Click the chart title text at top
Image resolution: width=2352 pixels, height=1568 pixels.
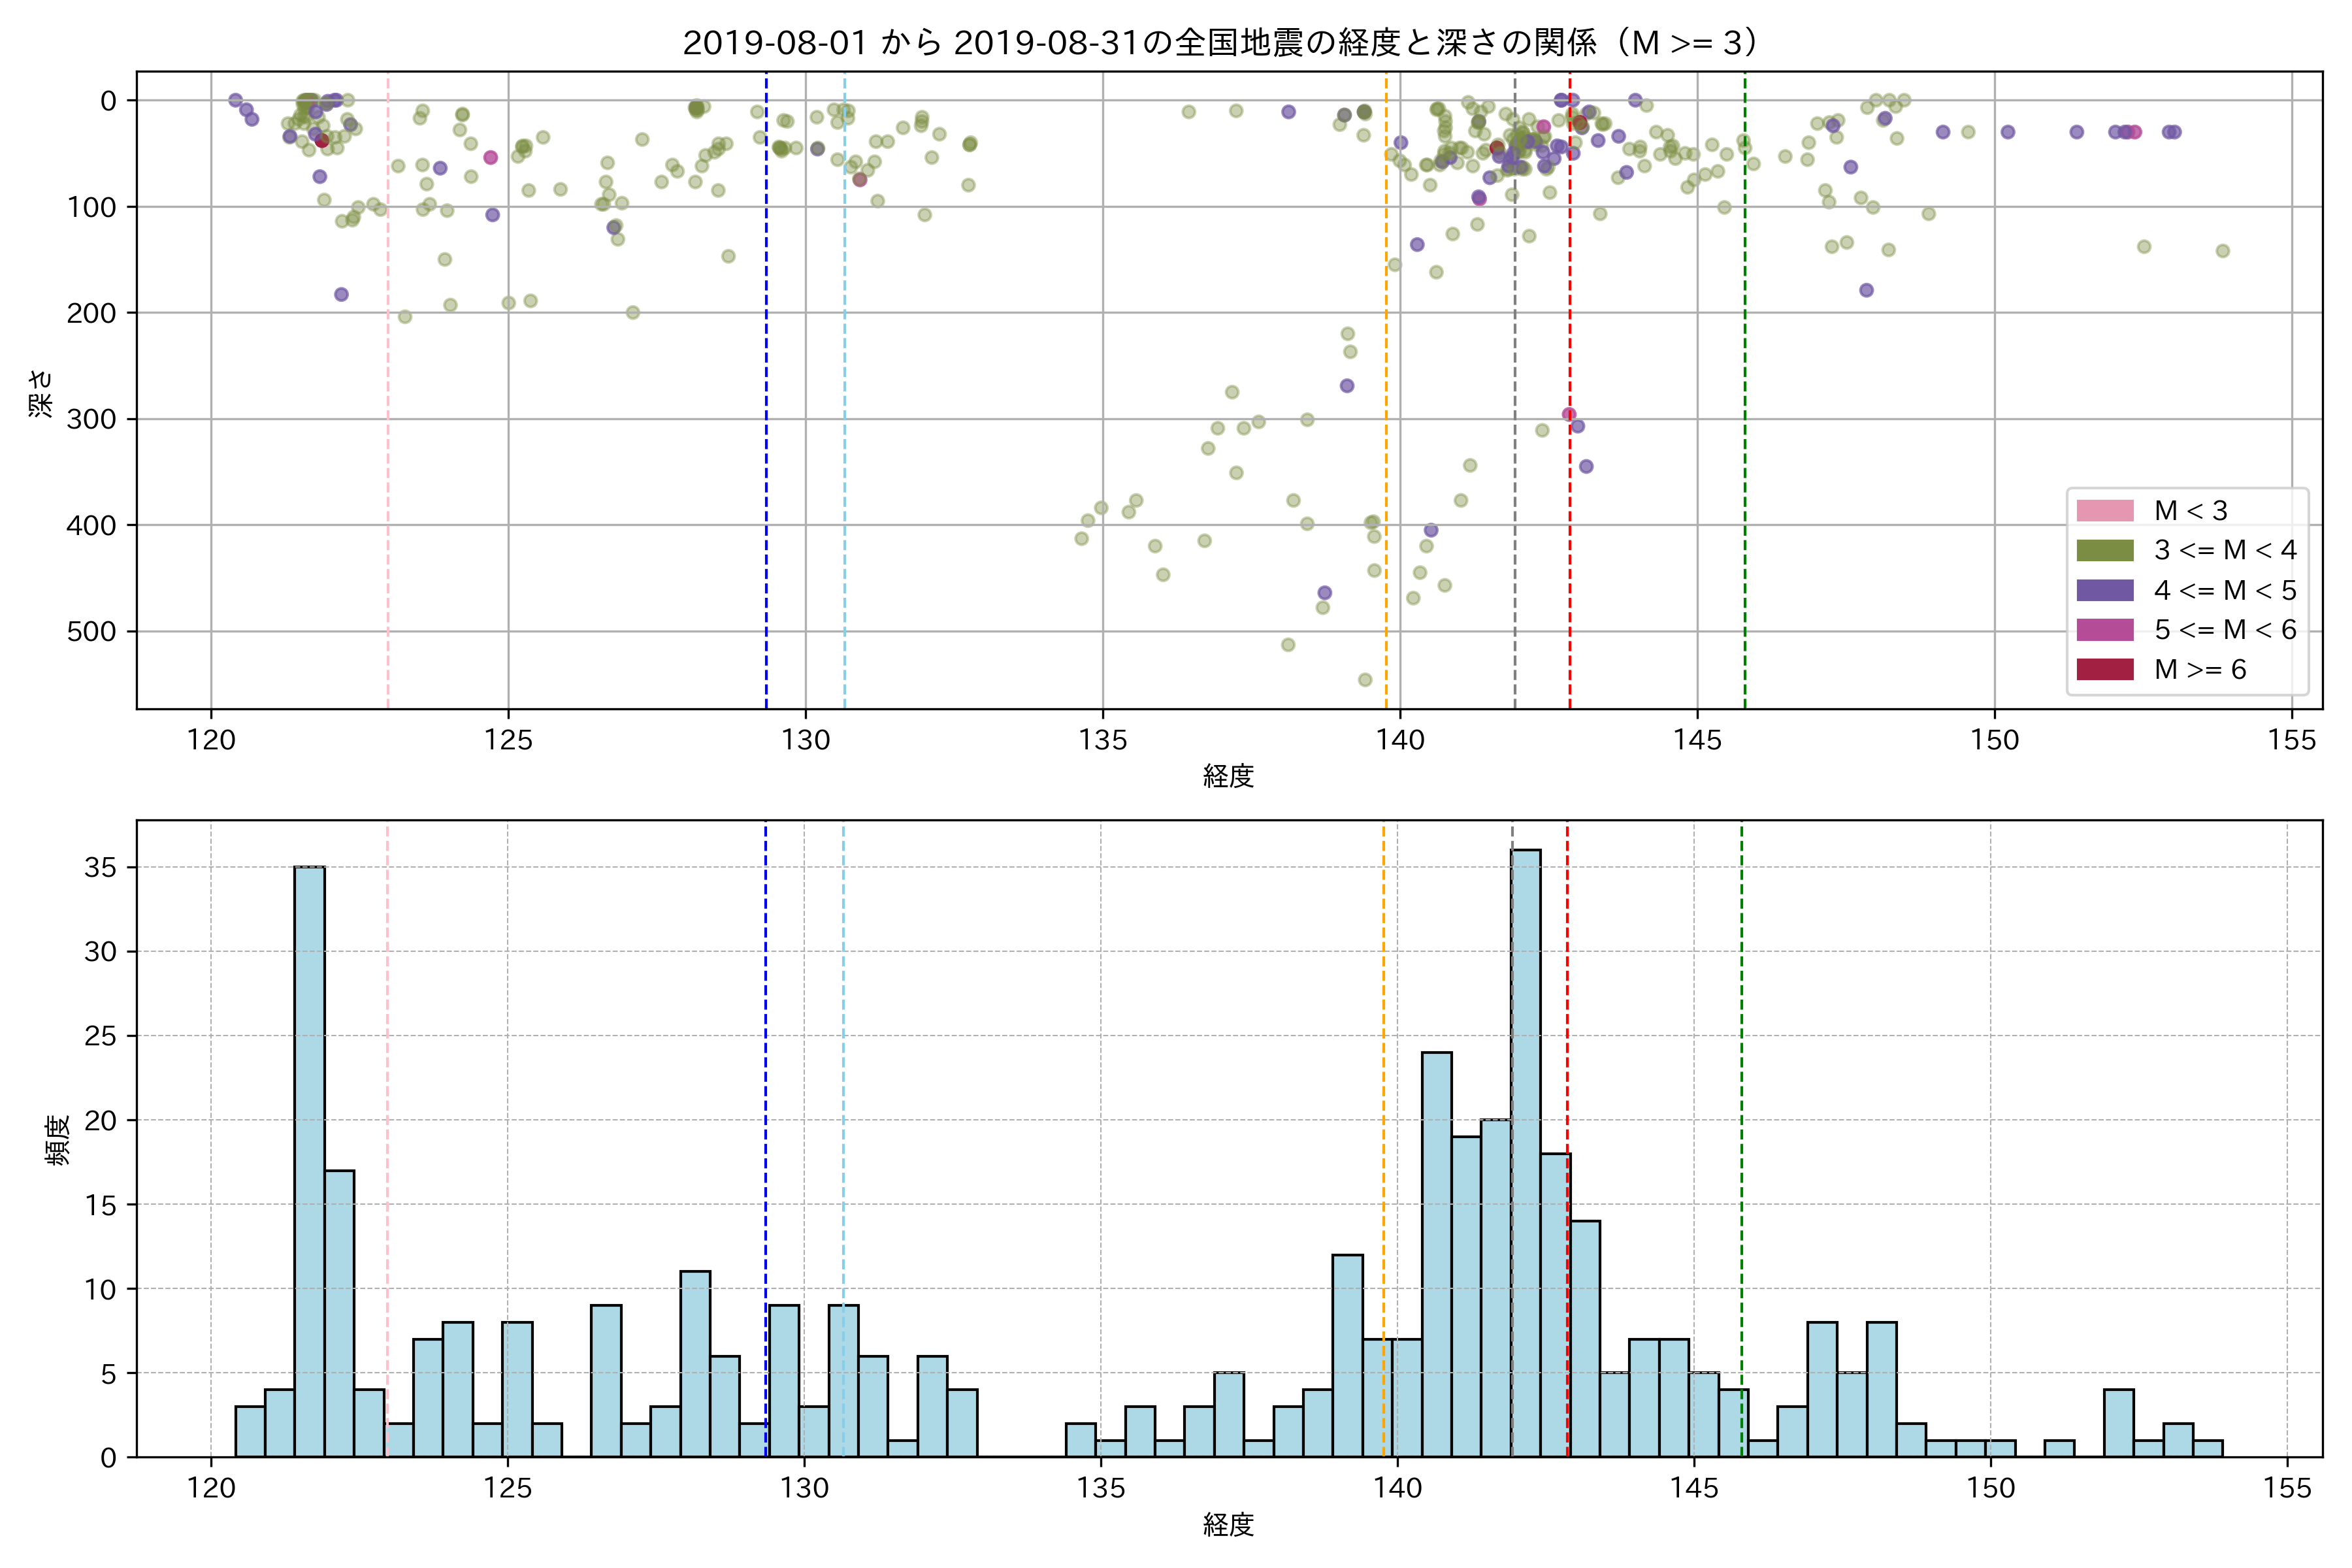tap(1222, 42)
